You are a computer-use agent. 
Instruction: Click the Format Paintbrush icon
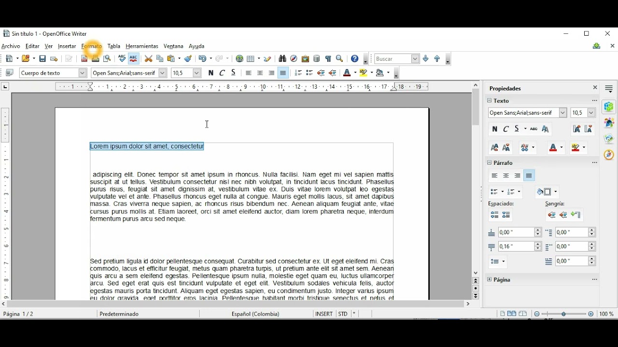pos(188,59)
